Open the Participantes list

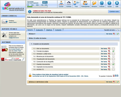tap(85, 4)
